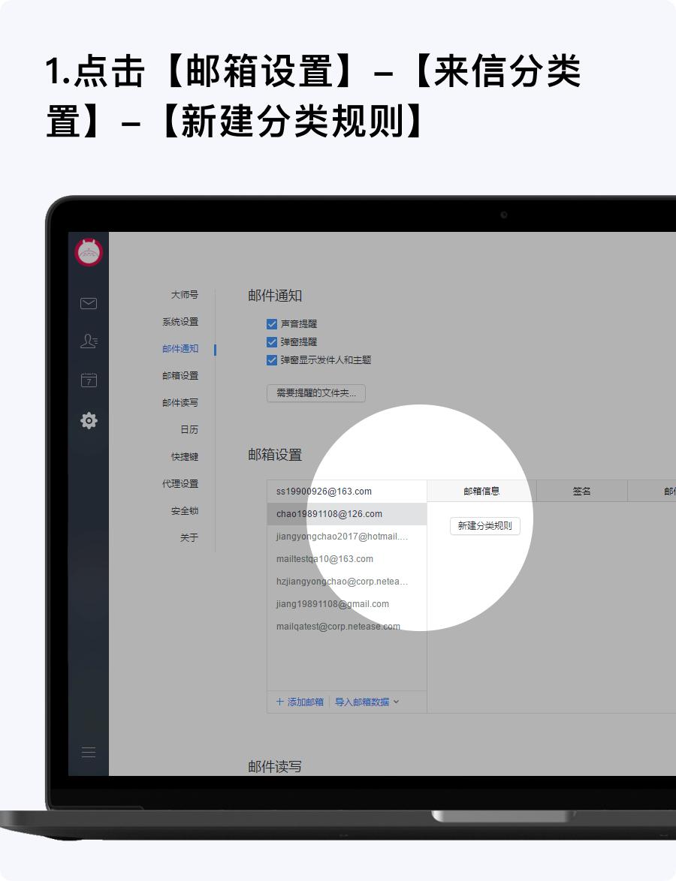Open the hamburger menu at sidebar bottom
This screenshot has width=676, height=881.
click(88, 752)
